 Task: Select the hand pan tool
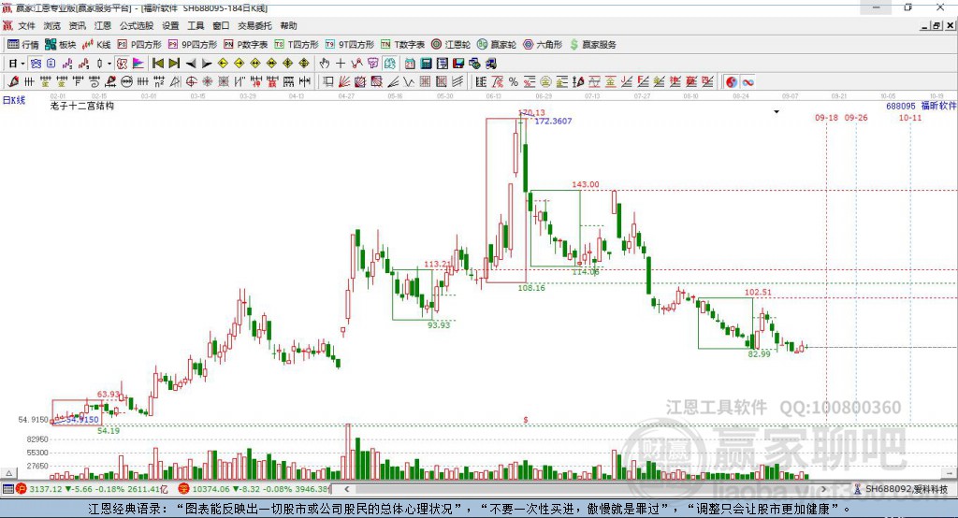point(325,64)
